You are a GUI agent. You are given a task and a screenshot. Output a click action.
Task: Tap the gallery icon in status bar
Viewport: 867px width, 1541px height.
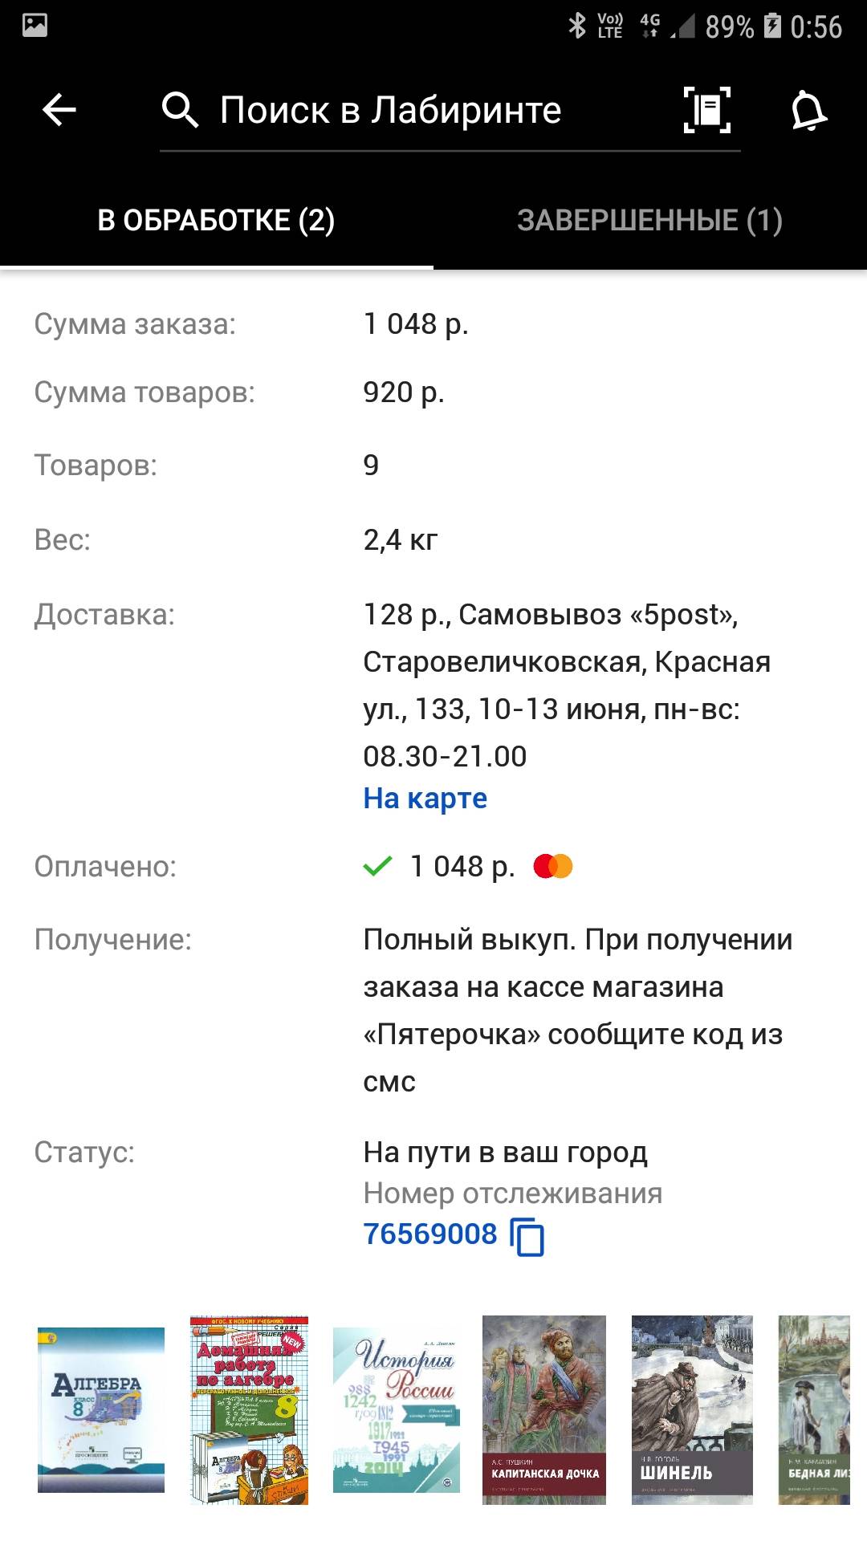35,26
